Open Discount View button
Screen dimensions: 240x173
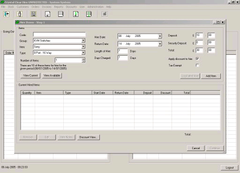[89, 137]
